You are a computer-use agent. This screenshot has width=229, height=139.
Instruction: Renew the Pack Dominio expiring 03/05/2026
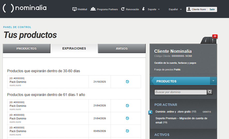(127, 131)
